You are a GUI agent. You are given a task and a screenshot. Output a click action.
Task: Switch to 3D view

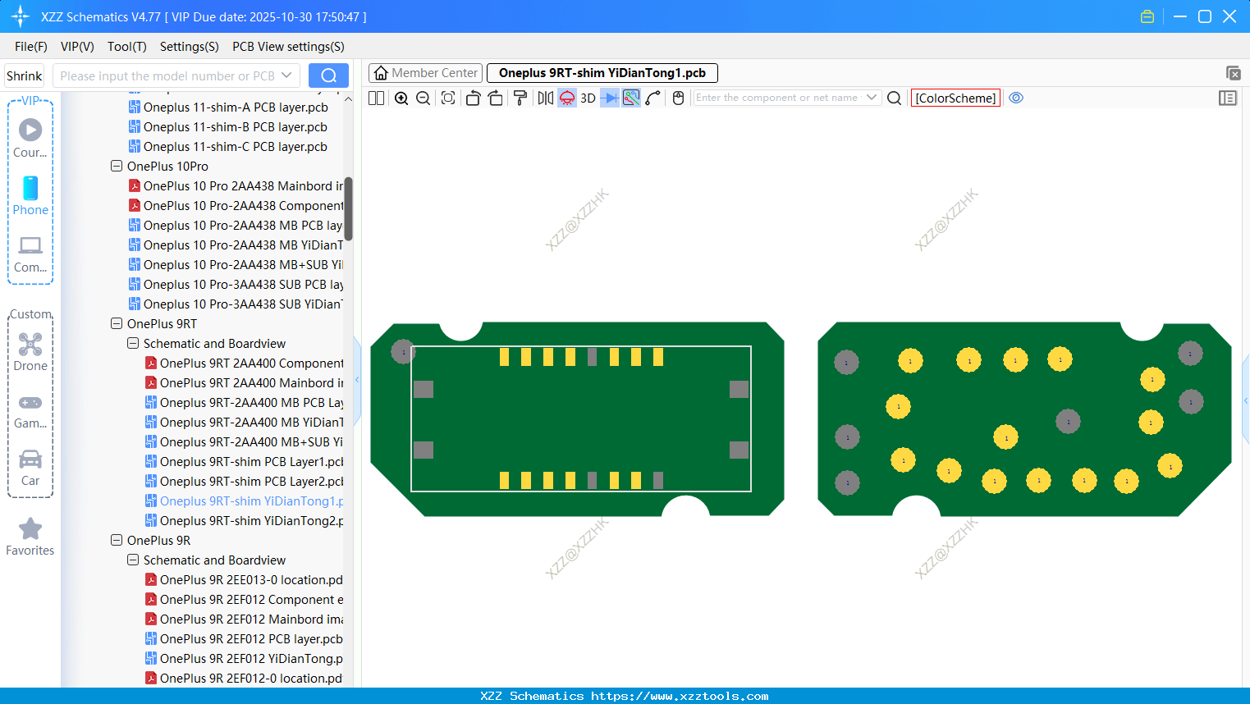point(588,98)
